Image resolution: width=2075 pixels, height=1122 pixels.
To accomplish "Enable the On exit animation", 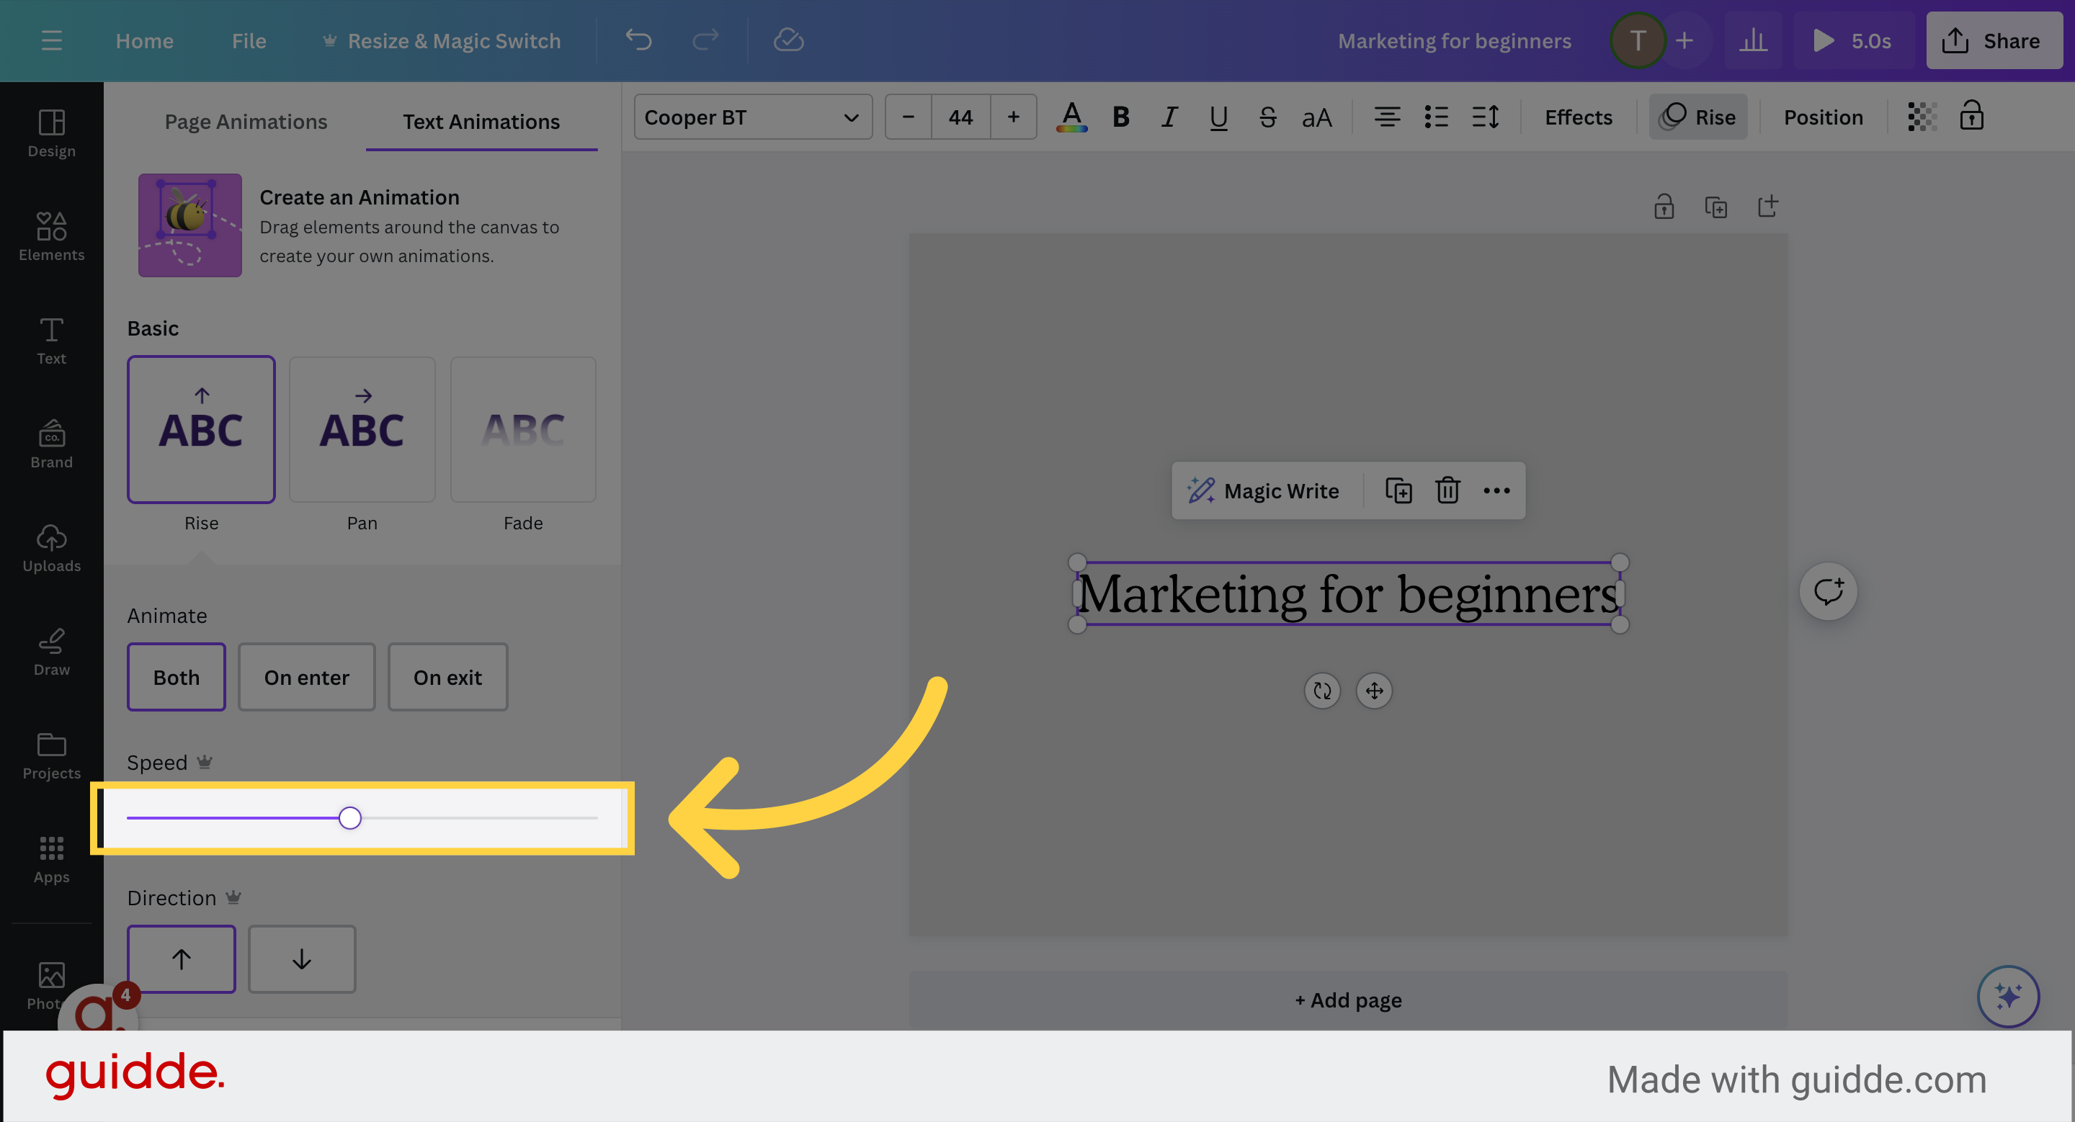I will [447, 677].
